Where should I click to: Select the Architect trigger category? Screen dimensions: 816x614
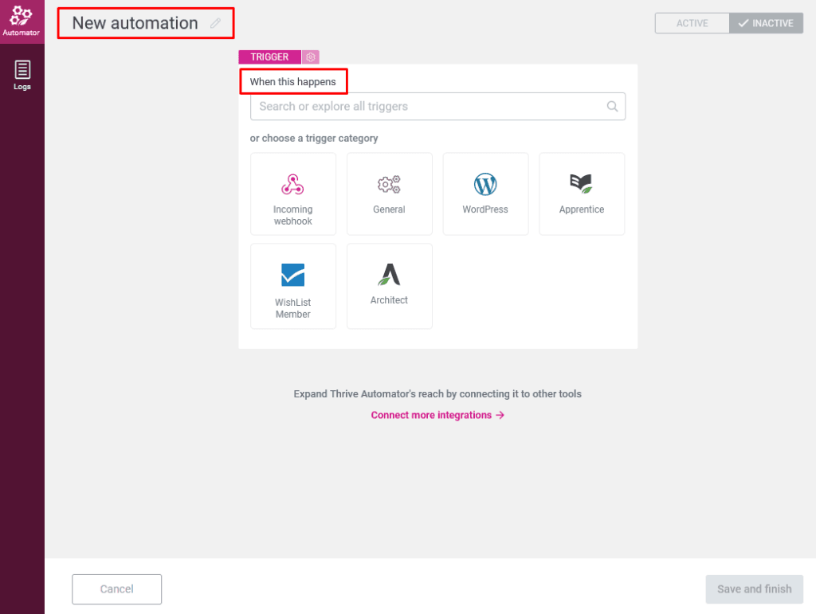[389, 286]
